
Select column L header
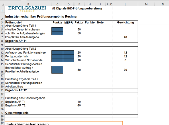125,4
